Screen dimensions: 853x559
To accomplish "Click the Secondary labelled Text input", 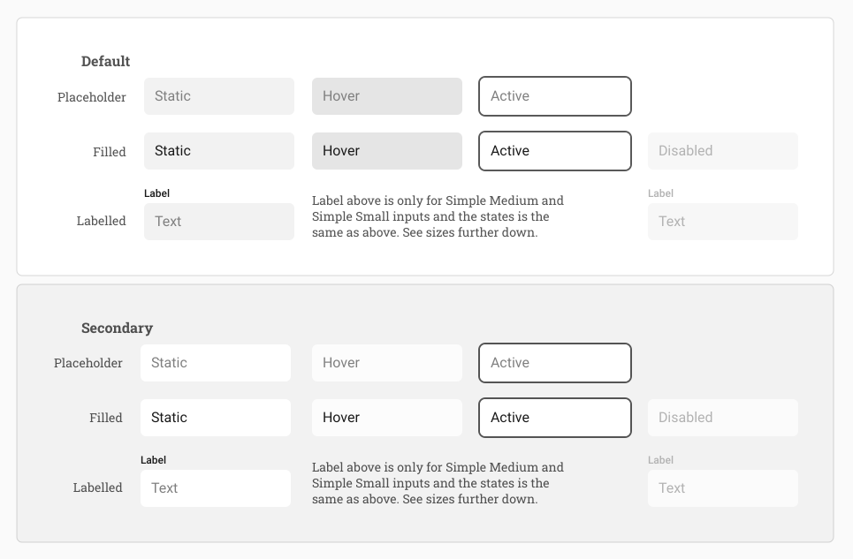I will [x=216, y=488].
